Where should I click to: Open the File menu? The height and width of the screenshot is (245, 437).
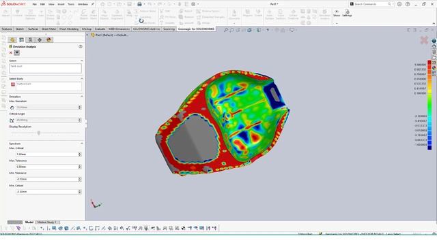click(35, 4)
